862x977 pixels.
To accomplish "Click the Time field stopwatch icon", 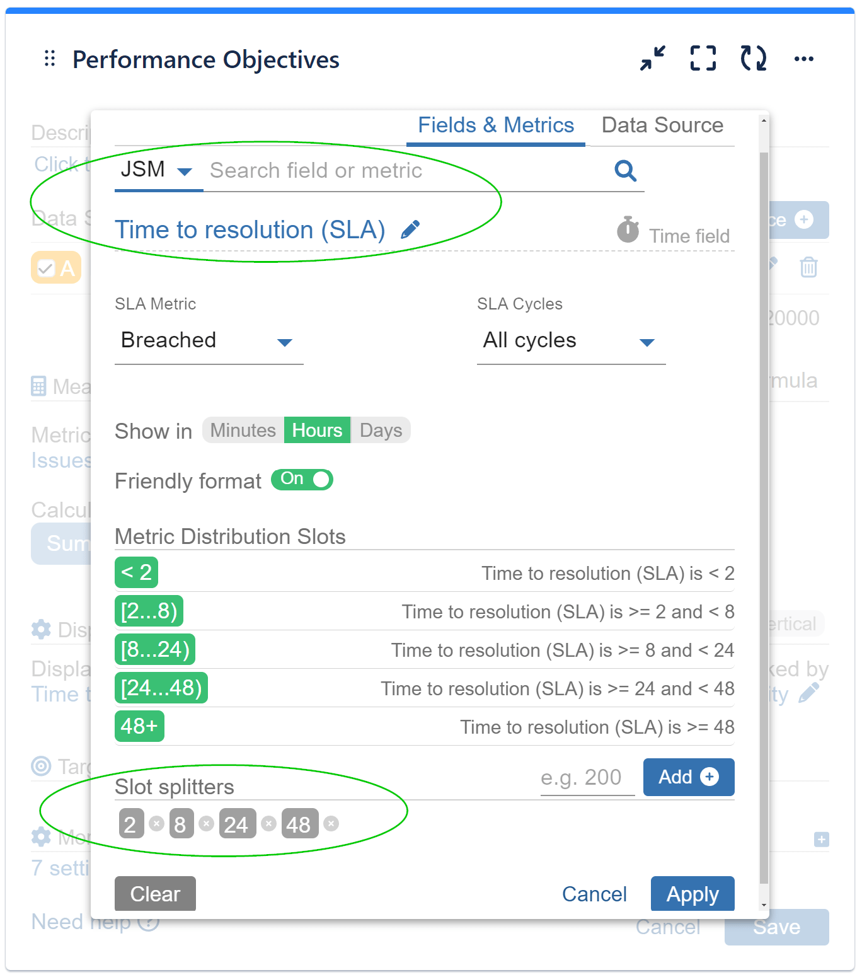I will pyautogui.click(x=627, y=231).
